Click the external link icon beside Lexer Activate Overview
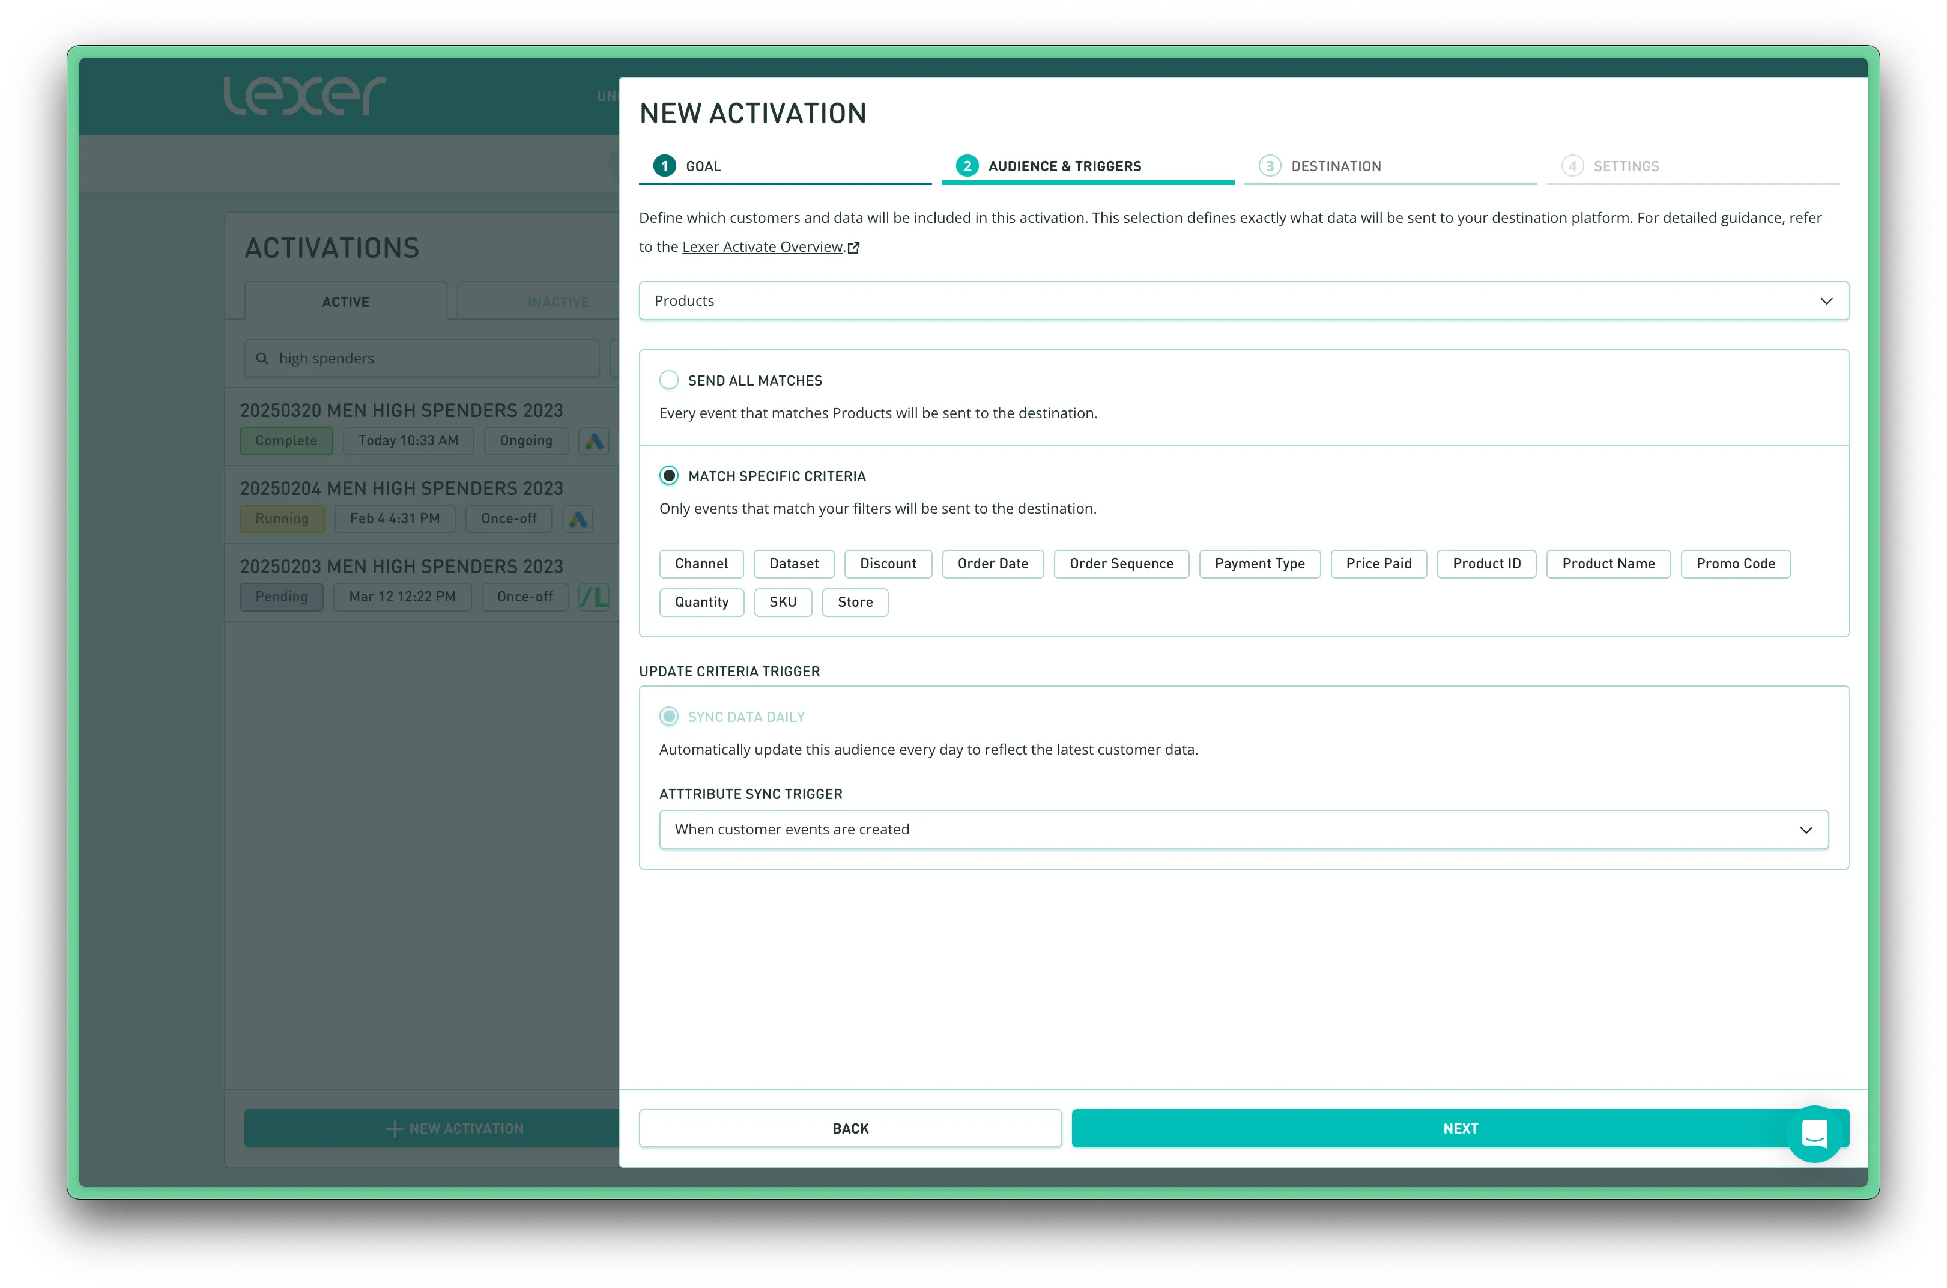This screenshot has height=1288, width=1947. click(x=854, y=248)
